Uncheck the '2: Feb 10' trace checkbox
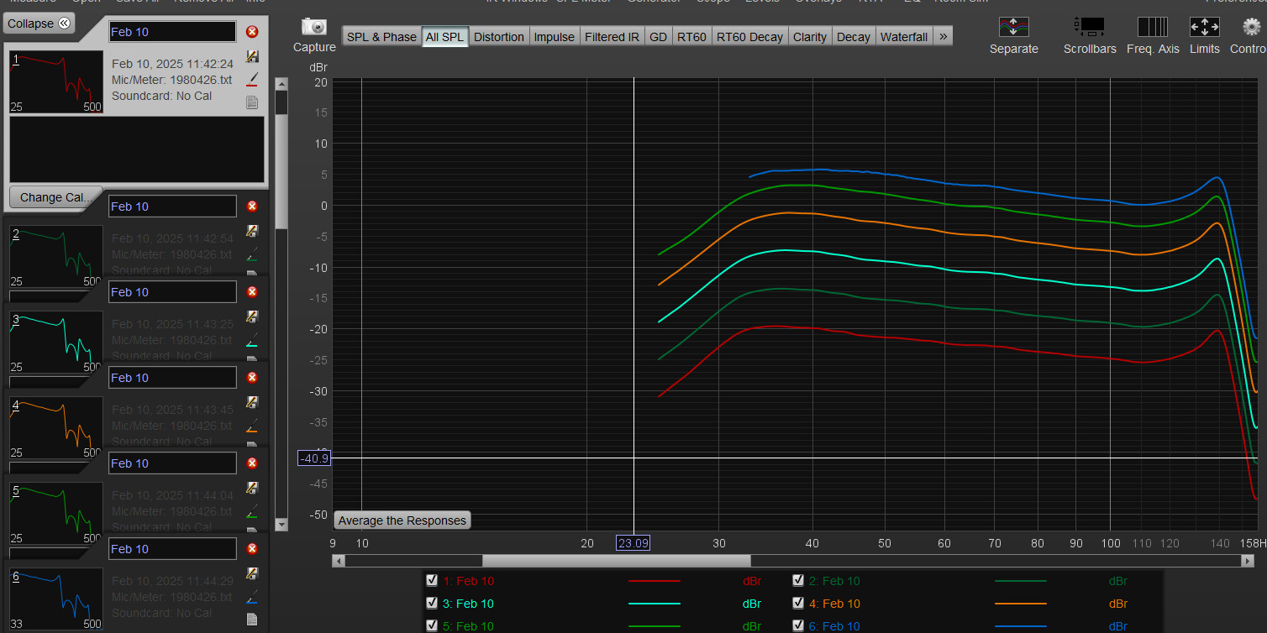Viewport: 1267px width, 633px height. tap(798, 579)
